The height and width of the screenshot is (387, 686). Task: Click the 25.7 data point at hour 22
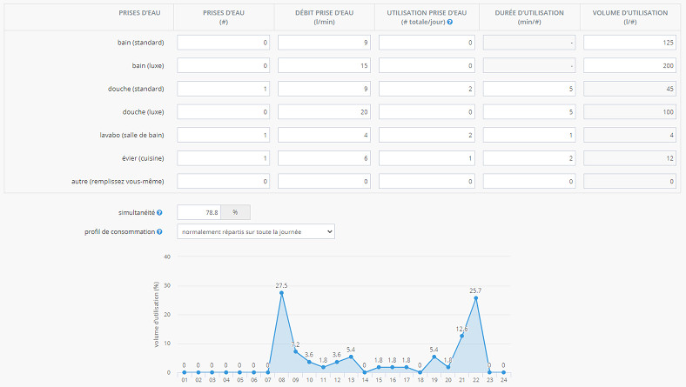pyautogui.click(x=475, y=298)
